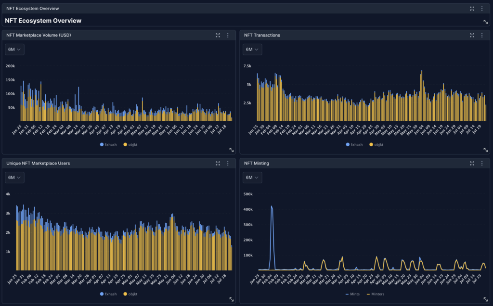Click the 500k axis label in NFT Minting chart
Viewport: 493px width, 306px height.
(x=248, y=194)
